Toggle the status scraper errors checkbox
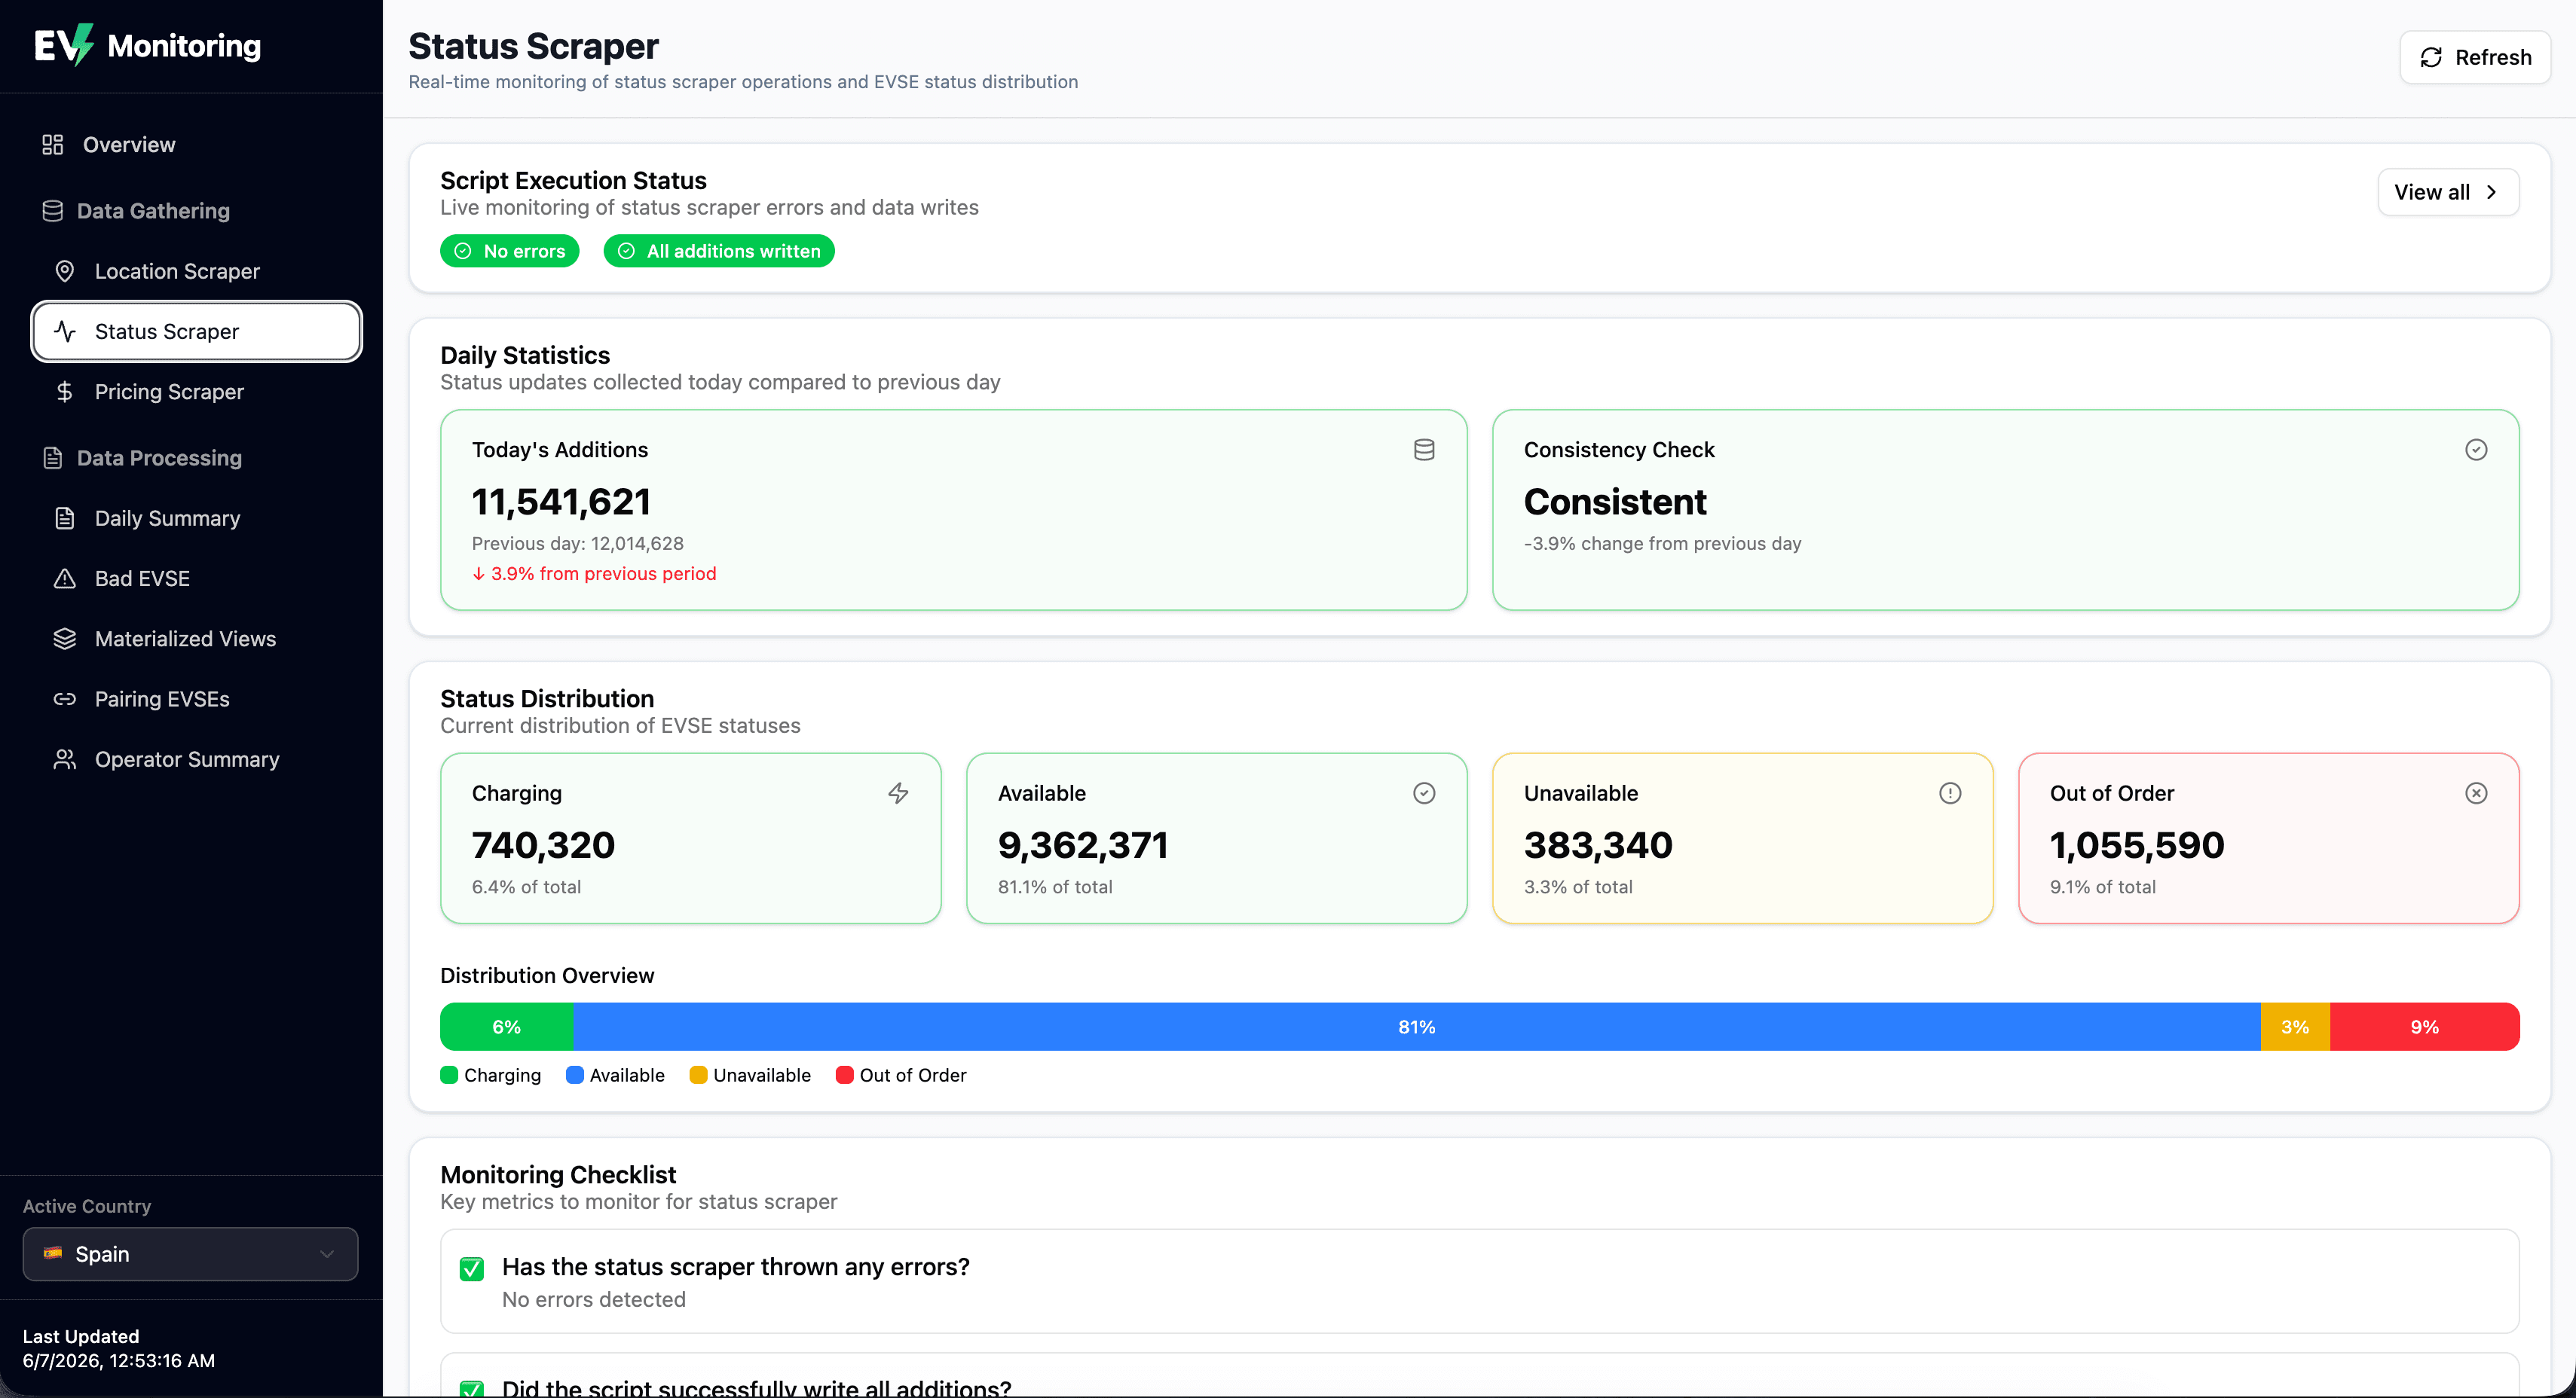Screen dimensions: 2576x1398 (x=472, y=1268)
